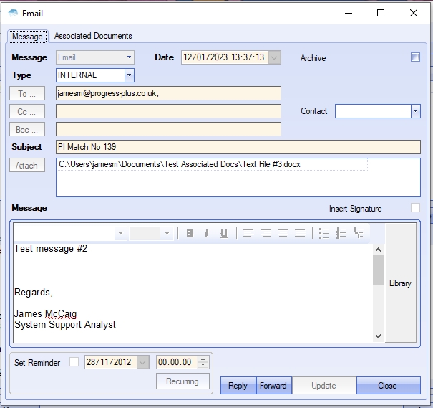433x408 pixels.
Task: Click 'System Support Analyst' line in message
Action: [65, 324]
